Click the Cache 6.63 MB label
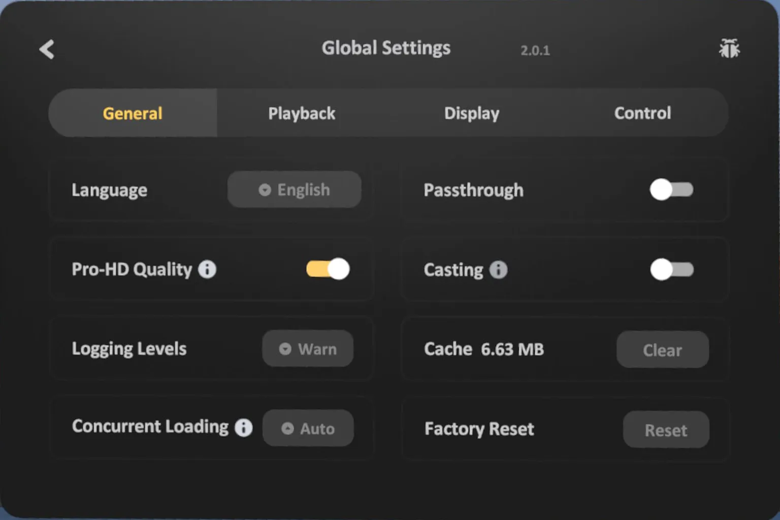The height and width of the screenshot is (520, 780). click(x=484, y=349)
